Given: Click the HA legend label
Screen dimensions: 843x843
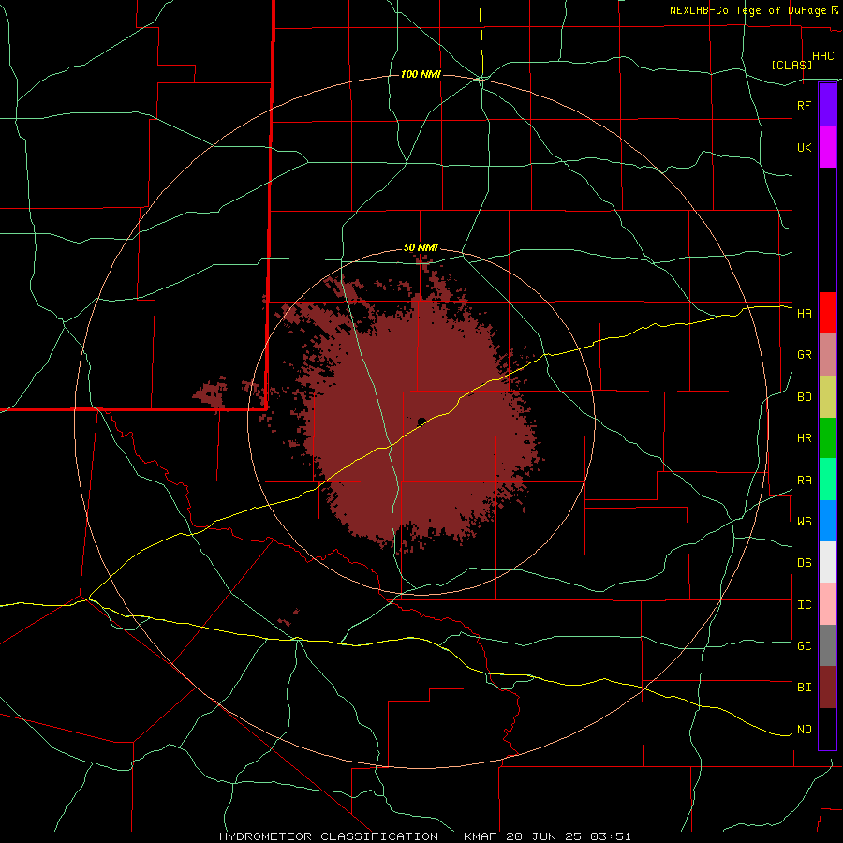Looking at the screenshot, I should 804,313.
